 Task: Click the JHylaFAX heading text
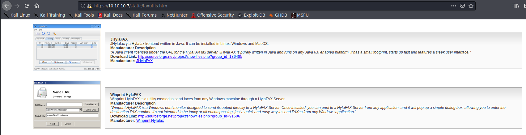click(x=119, y=39)
